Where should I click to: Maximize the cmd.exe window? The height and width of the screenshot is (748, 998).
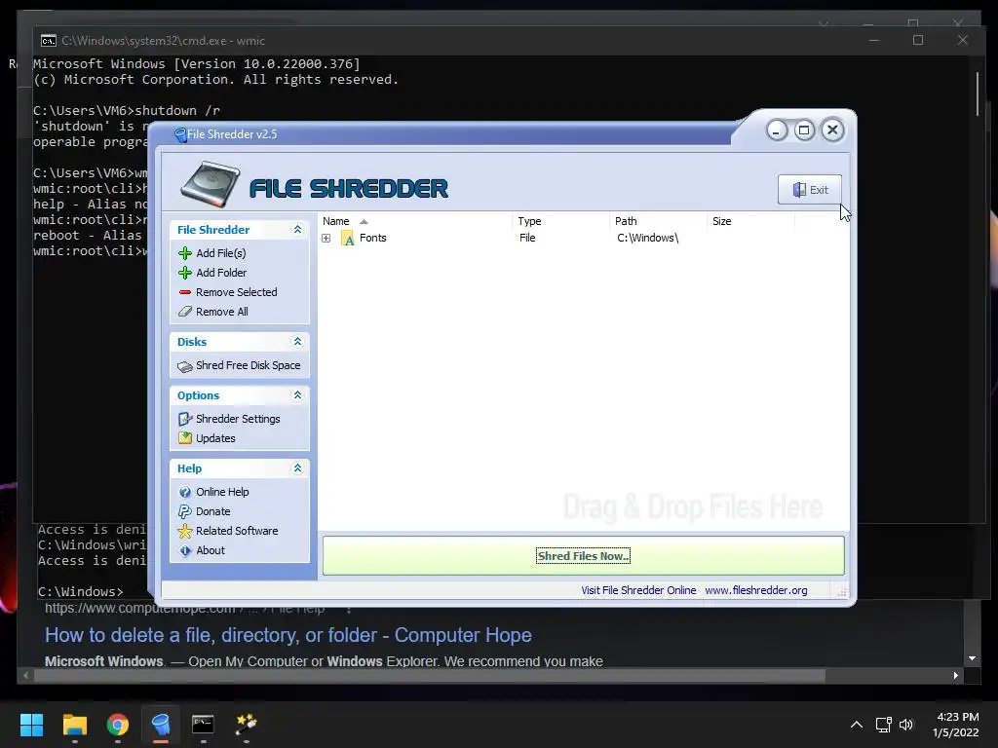(x=918, y=40)
